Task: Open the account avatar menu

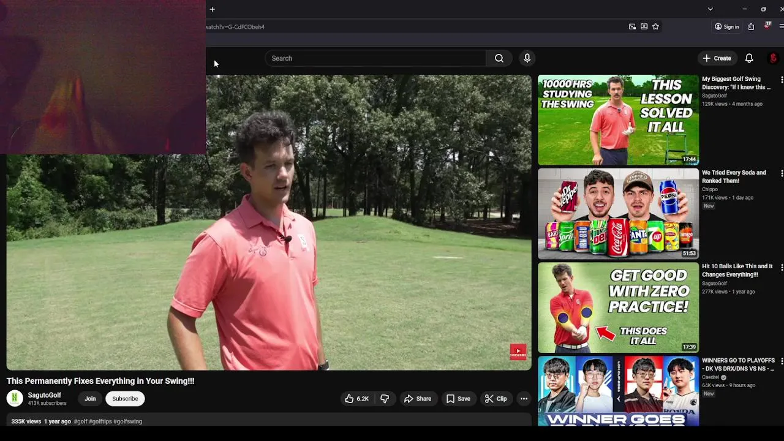Action: pyautogui.click(x=773, y=58)
